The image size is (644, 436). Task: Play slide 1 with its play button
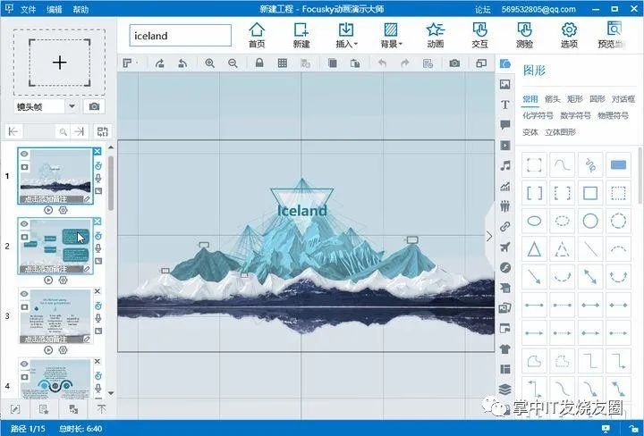[48, 210]
